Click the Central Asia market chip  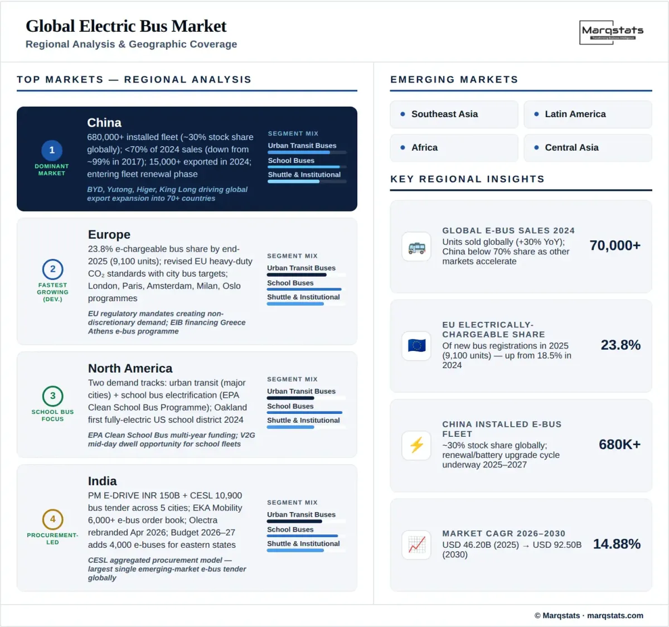pos(588,147)
